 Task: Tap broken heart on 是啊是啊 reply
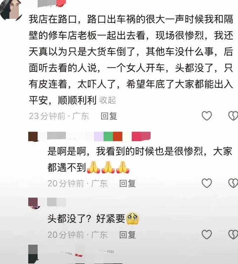click(x=233, y=183)
